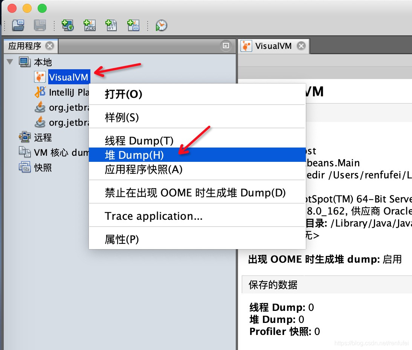Click the Add Remote Host toolbar icon
This screenshot has width=412, height=350.
pos(68,25)
